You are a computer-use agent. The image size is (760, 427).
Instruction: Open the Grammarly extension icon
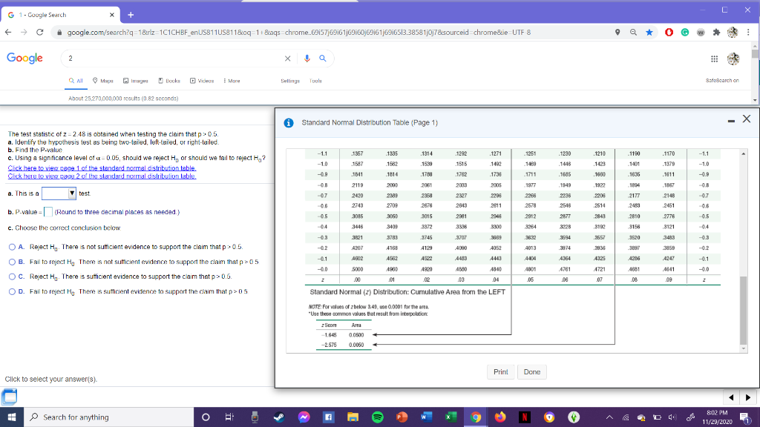(x=685, y=33)
